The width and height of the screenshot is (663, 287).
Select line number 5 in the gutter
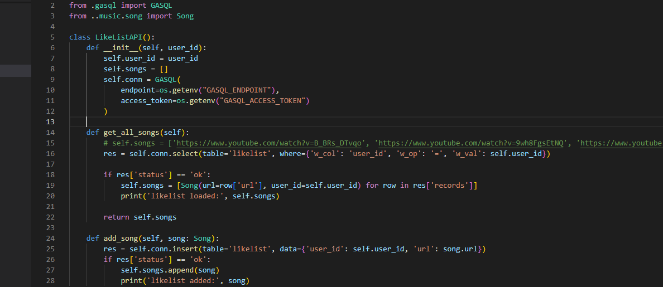(52, 37)
